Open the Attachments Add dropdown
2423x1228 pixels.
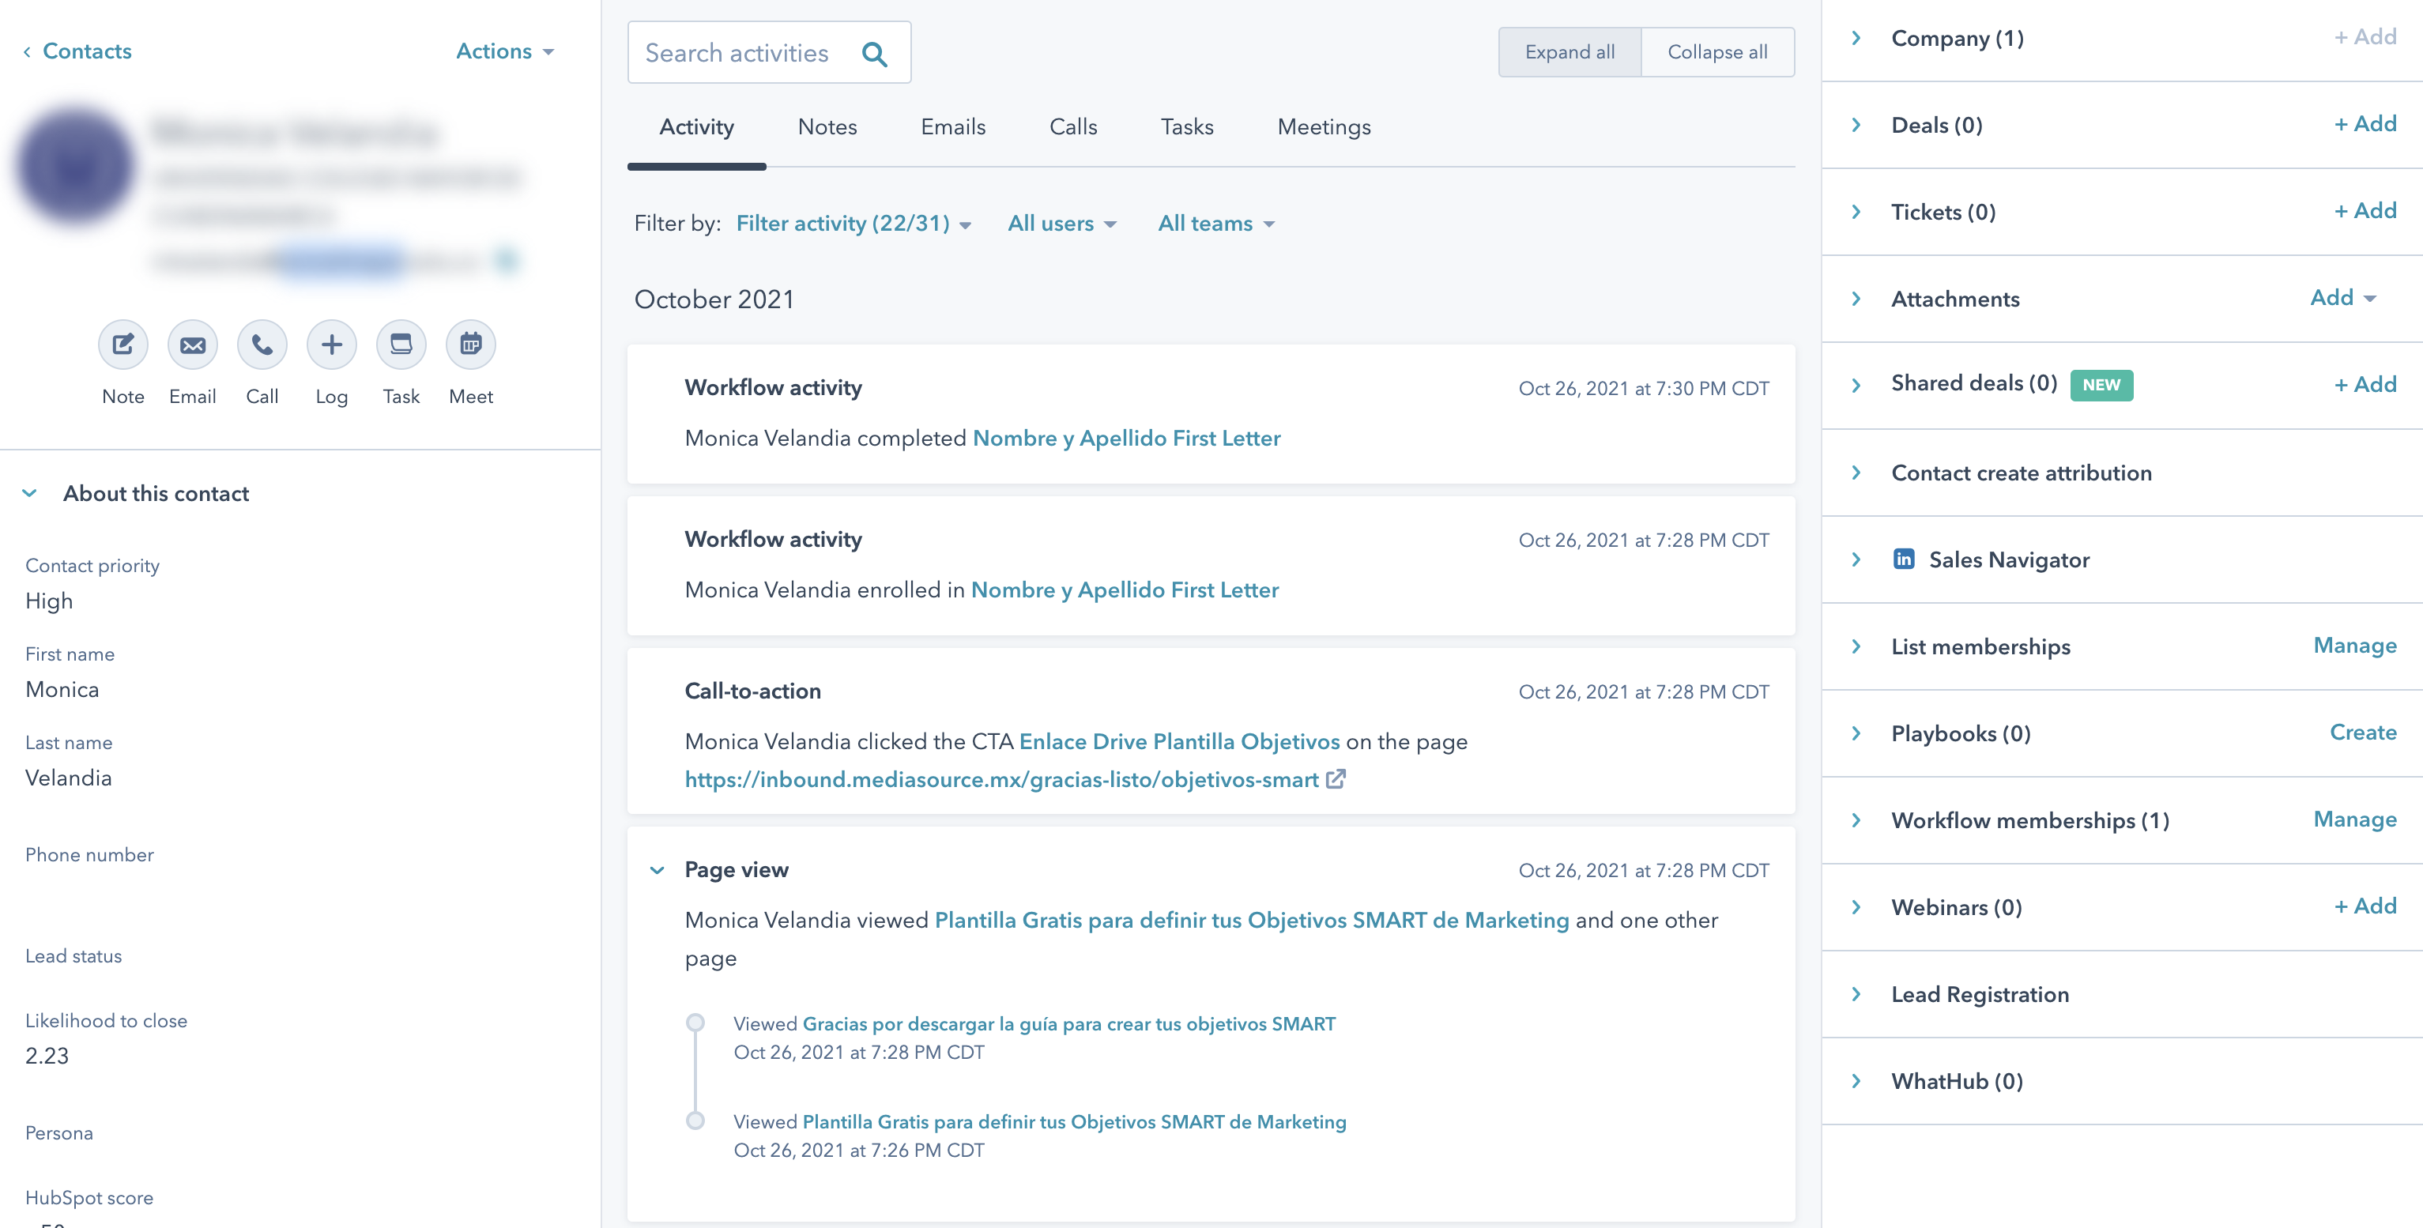tap(2343, 298)
